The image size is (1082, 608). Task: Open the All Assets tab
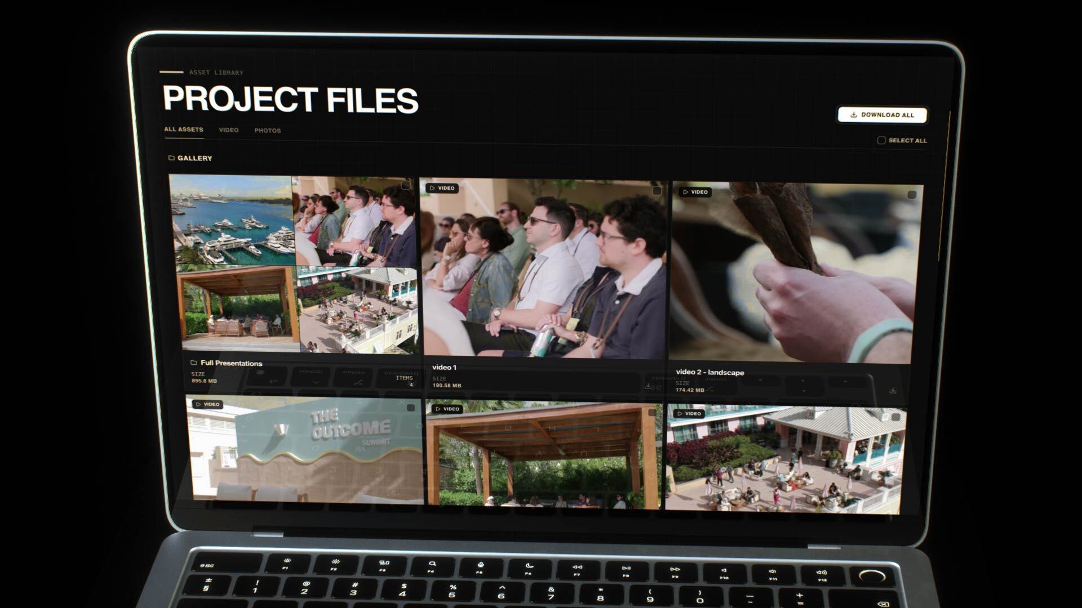(x=184, y=129)
